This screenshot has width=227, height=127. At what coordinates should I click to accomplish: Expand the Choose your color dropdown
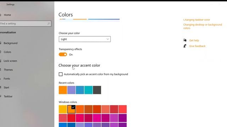click(x=85, y=39)
